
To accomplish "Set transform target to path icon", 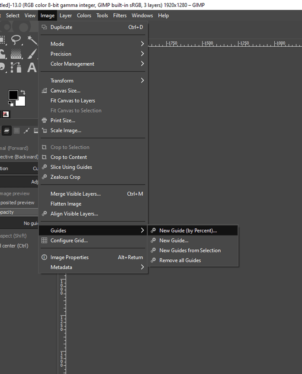I will 26,131.
